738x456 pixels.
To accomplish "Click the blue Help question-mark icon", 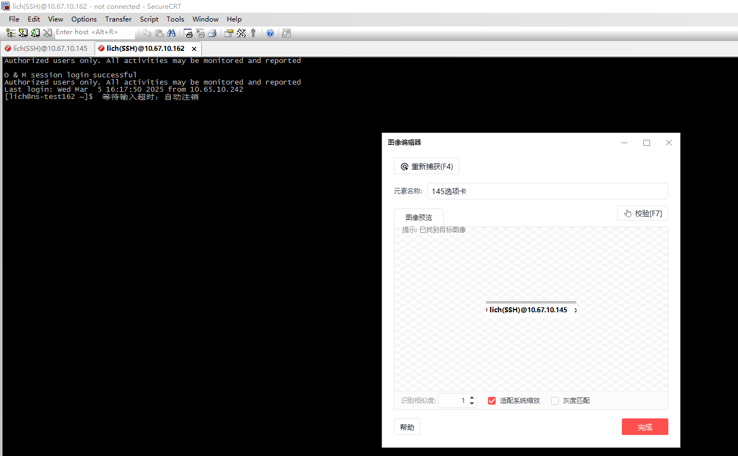I will coord(270,33).
